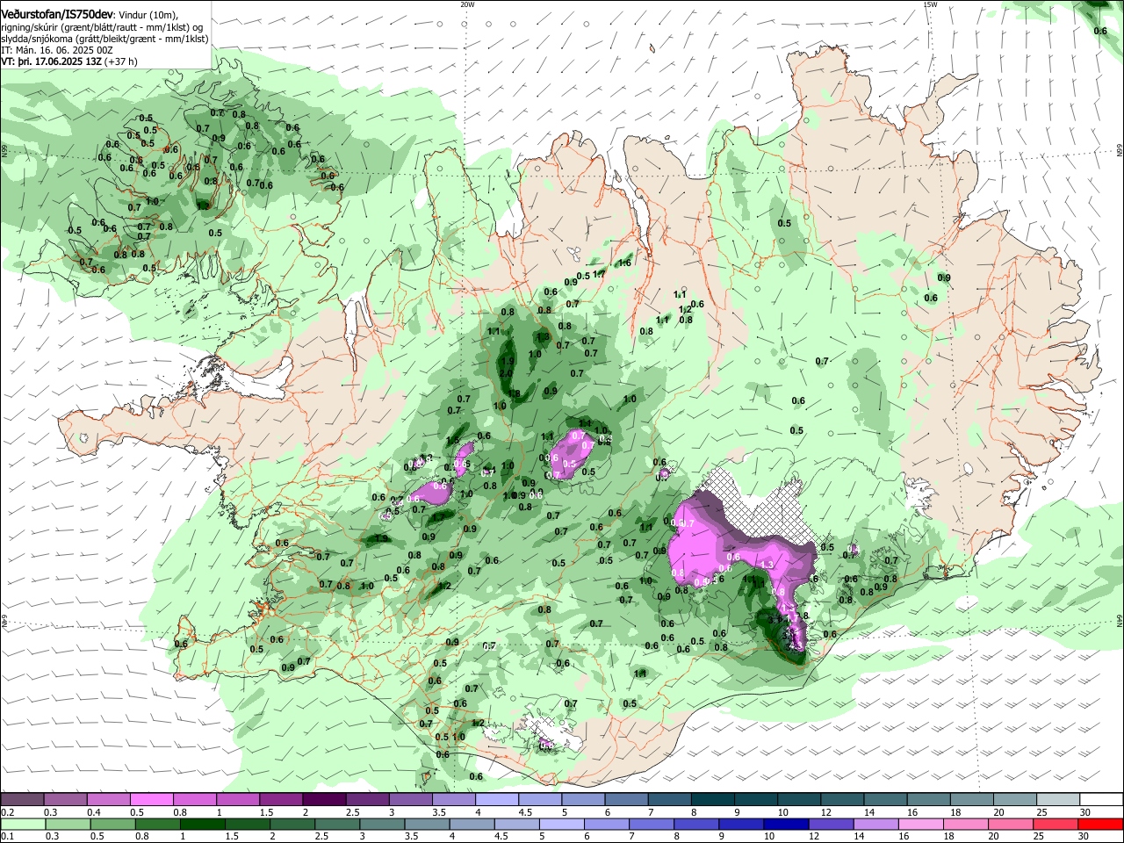Select upper legend swatch between 12 and 14
The image size is (1124, 843).
tap(842, 799)
